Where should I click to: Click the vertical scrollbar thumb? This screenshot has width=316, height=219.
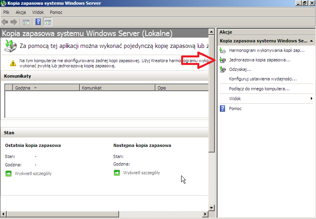tap(212, 93)
